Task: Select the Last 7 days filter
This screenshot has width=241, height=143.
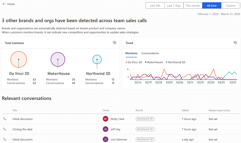Action: 174,6
